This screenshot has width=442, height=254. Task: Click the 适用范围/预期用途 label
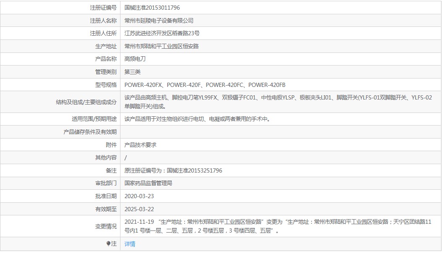pyautogui.click(x=94, y=119)
